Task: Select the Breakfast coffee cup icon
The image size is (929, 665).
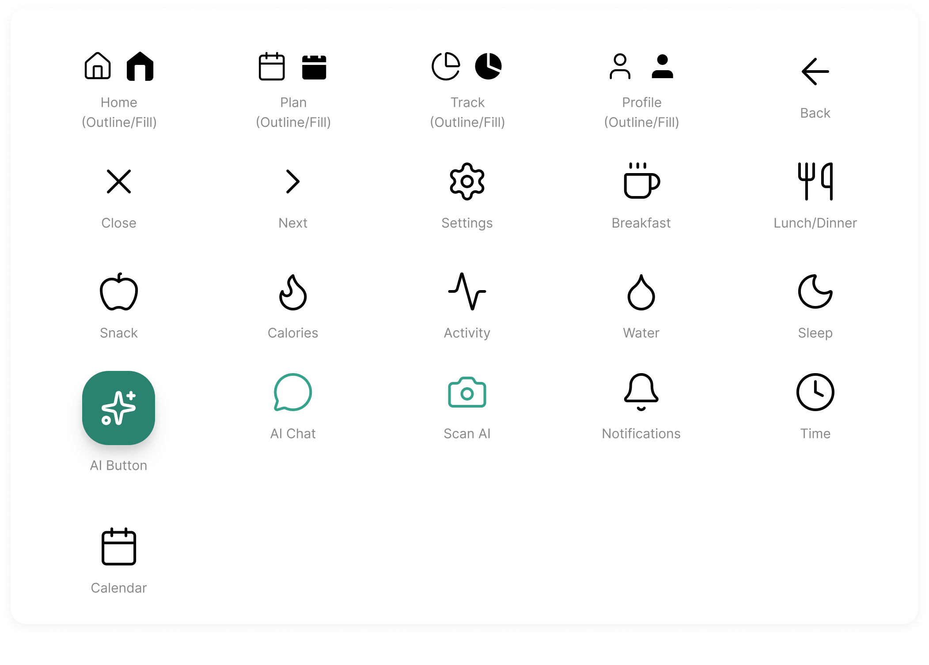Action: 641,181
